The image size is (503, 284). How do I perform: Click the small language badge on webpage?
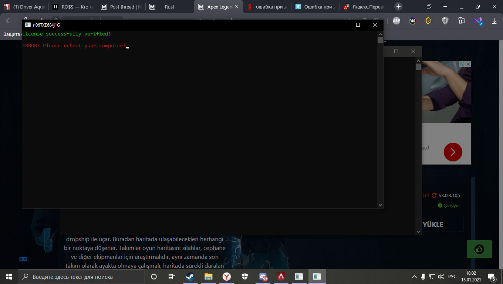(x=23, y=259)
